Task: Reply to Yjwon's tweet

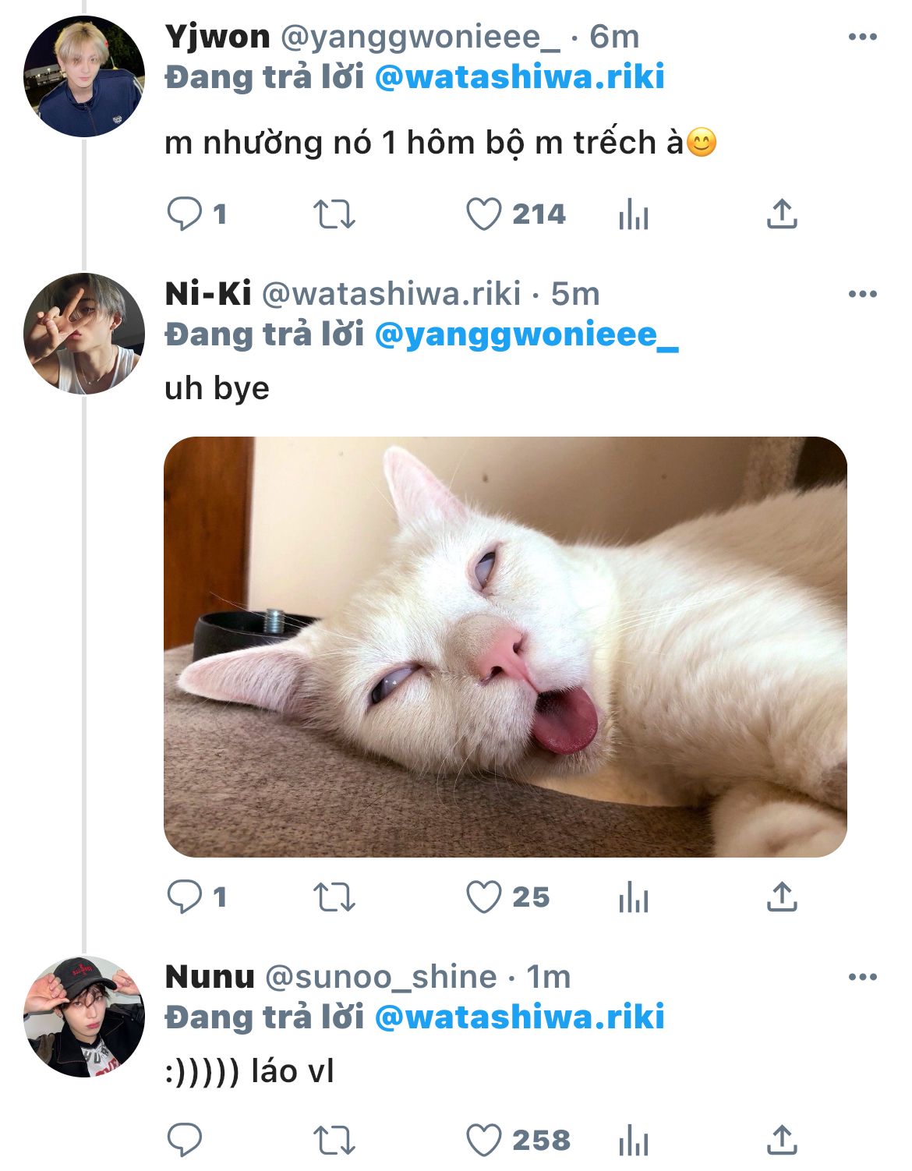Action: click(x=185, y=214)
